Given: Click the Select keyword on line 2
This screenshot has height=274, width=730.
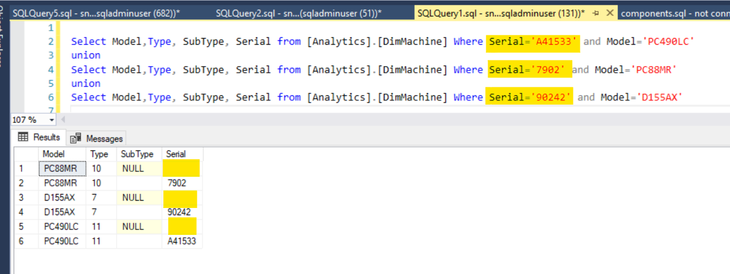Looking at the screenshot, I should click(88, 42).
